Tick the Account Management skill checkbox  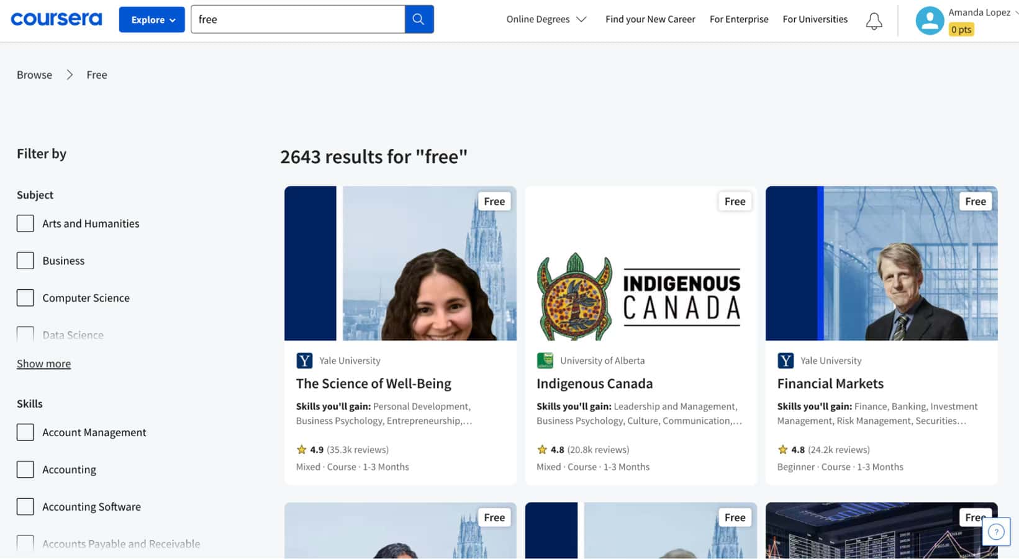(x=25, y=432)
